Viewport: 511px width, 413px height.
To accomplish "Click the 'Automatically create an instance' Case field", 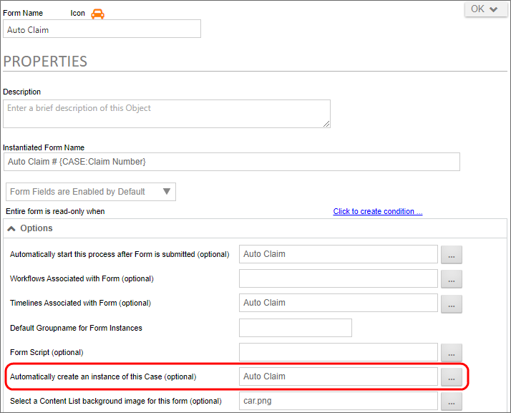I will point(338,376).
